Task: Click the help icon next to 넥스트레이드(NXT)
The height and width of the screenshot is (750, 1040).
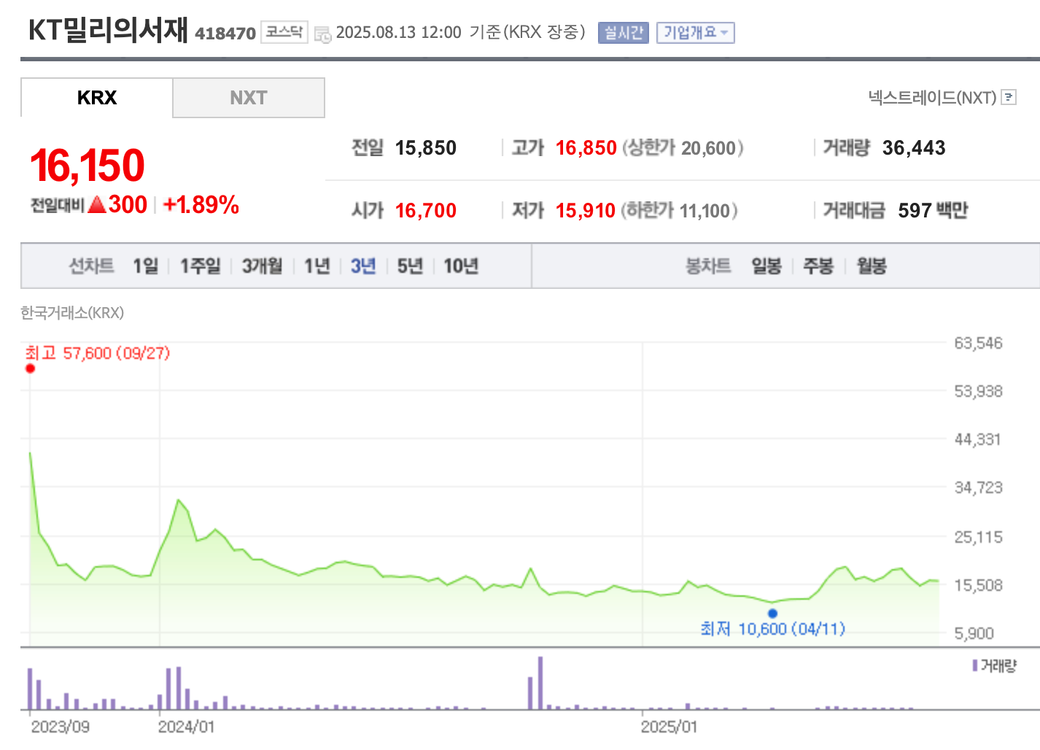Action: click(1009, 97)
